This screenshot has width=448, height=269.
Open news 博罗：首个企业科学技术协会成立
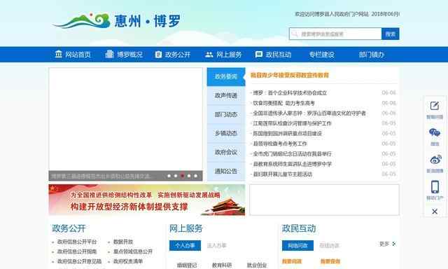[x=290, y=93]
